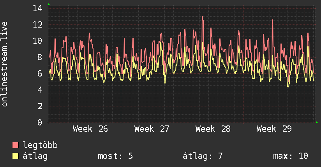Viewport: 321px width, 167px height.
Task: Click the green arrow at x-axis end
Action: tap(317, 122)
